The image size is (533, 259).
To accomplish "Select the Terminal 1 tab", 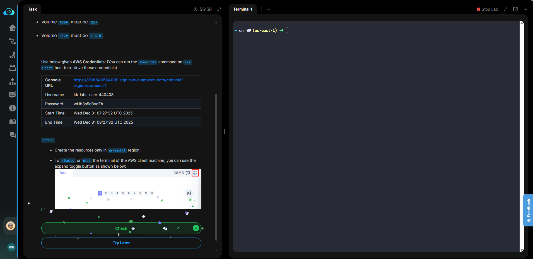I will click(243, 9).
